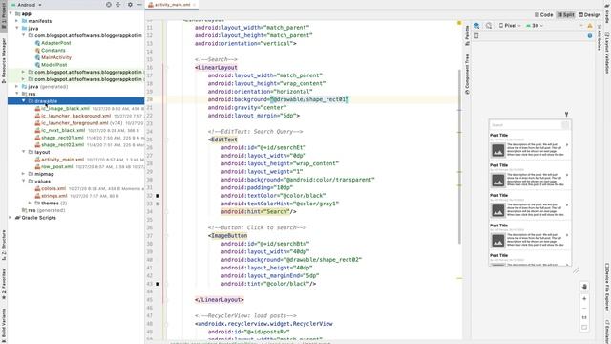Image resolution: width=611 pixels, height=344 pixels.
Task: Expand Gradle Scripts node
Action: [x=11, y=218]
